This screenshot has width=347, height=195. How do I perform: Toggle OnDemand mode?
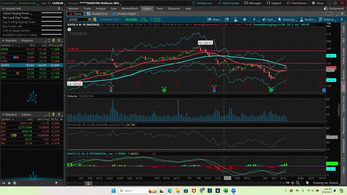tap(334, 8)
